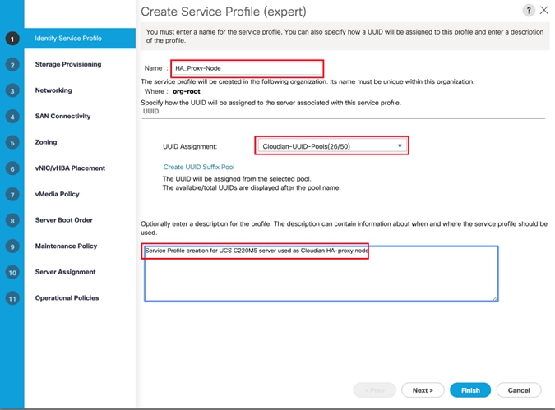Viewport: 555px width, 410px height.
Task: Click step 10 circle icon
Action: (x=12, y=273)
